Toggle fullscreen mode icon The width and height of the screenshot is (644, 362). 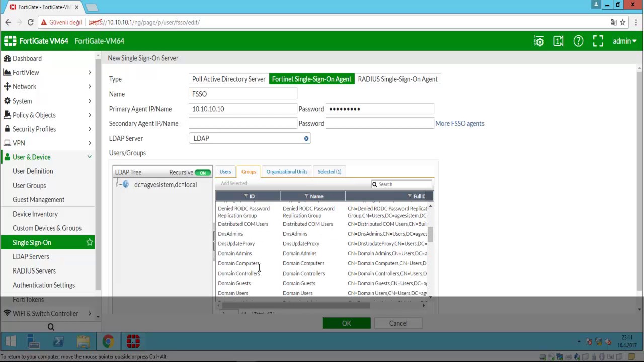pos(598,41)
